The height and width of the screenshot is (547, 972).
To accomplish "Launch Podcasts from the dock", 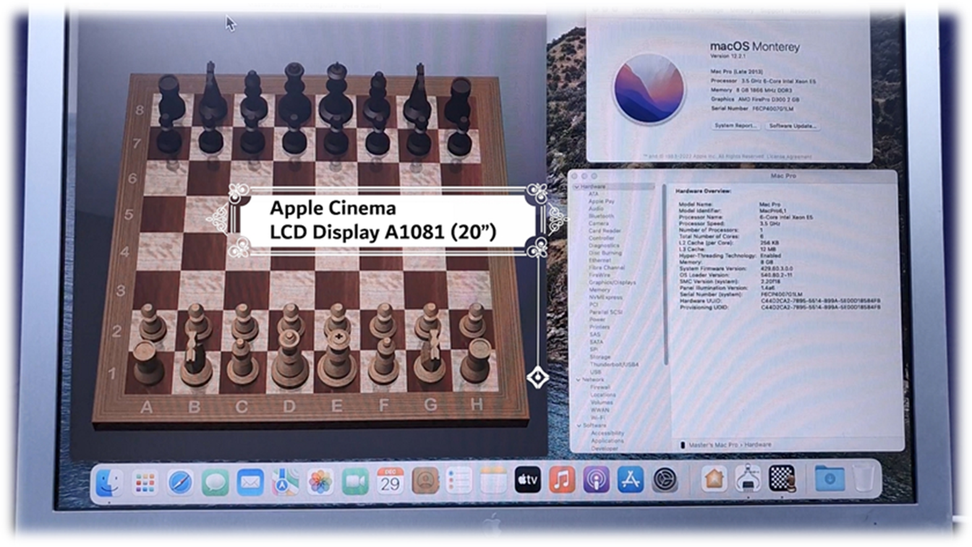I will (x=597, y=480).
